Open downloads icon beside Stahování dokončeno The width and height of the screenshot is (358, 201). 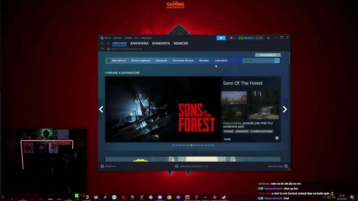click(177, 166)
